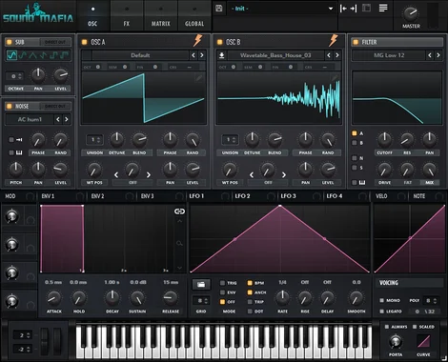Open the preset browser panel icon
Viewport: 448px width, 362px height.
pos(366,8)
